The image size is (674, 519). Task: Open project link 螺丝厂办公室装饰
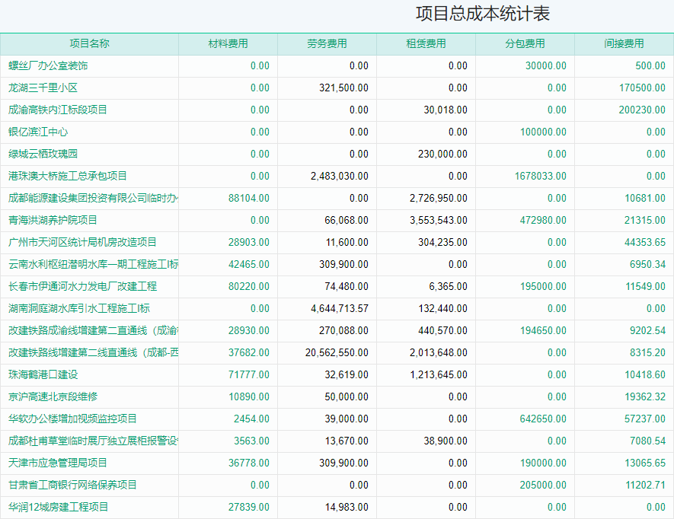point(48,65)
